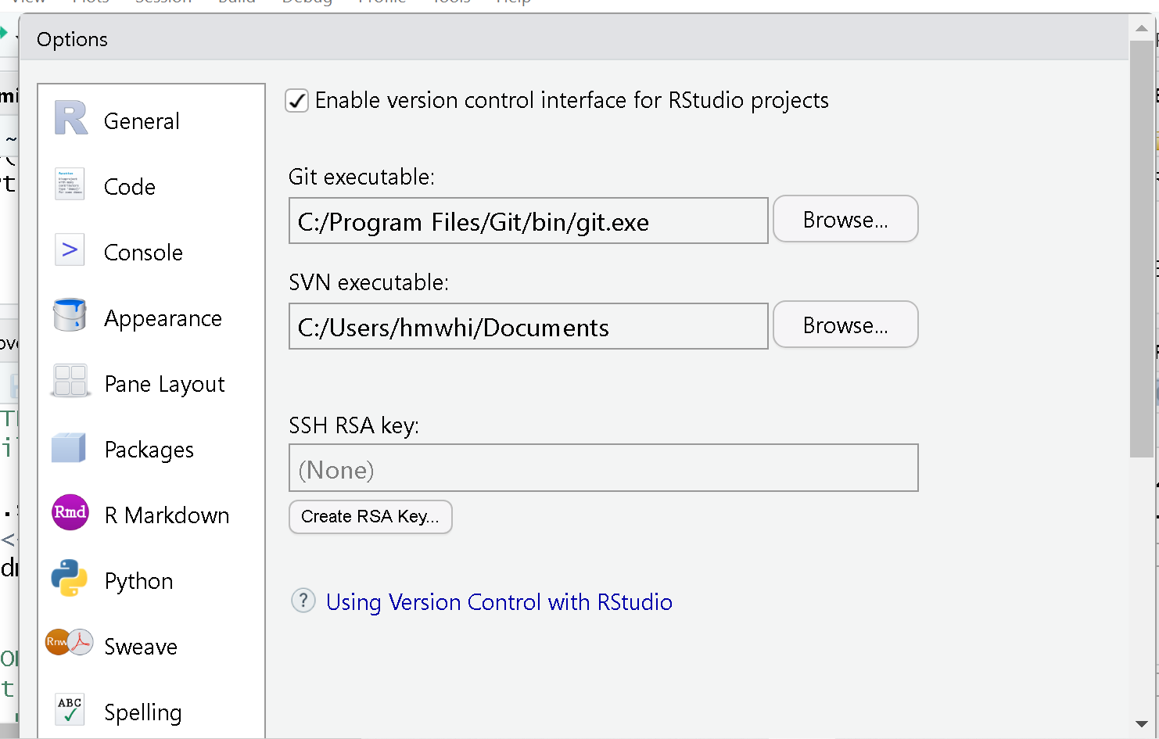Image resolution: width=1159 pixels, height=739 pixels.
Task: Select the Packages box icon
Action: point(69,447)
